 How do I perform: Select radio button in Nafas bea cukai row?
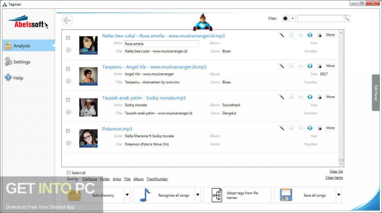[x=68, y=50]
